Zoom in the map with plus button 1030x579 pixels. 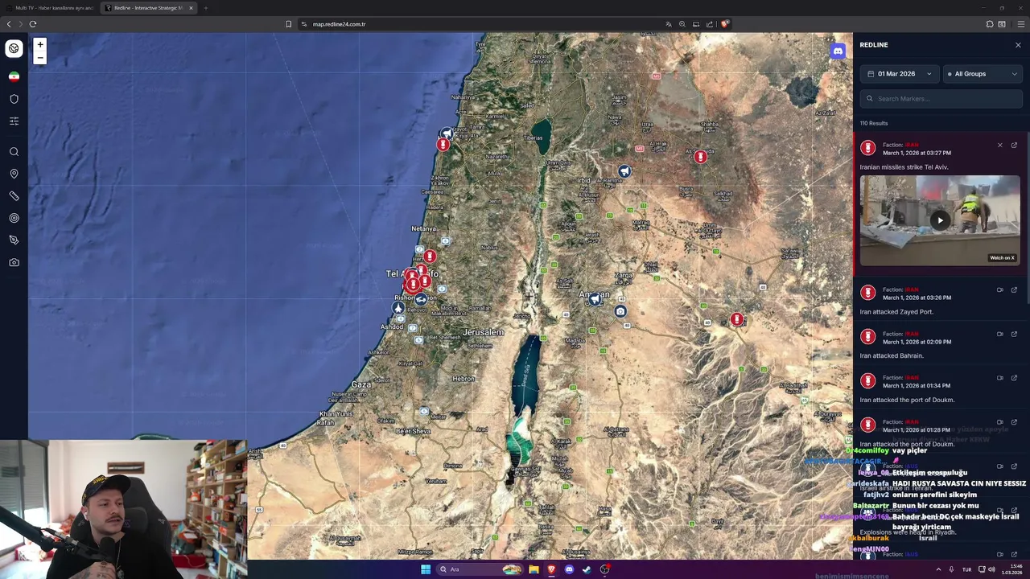coord(40,44)
